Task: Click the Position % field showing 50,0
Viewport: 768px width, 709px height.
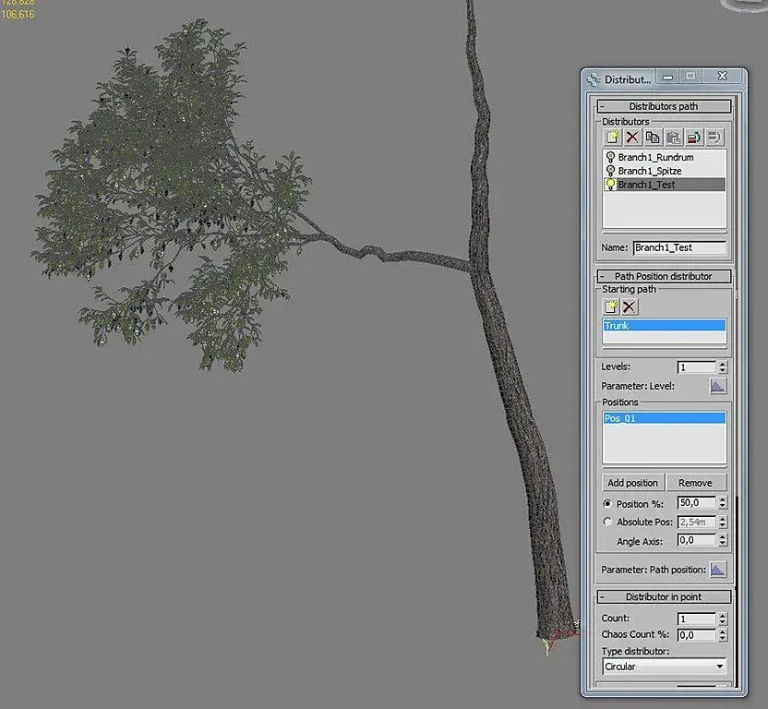Action: click(x=697, y=503)
